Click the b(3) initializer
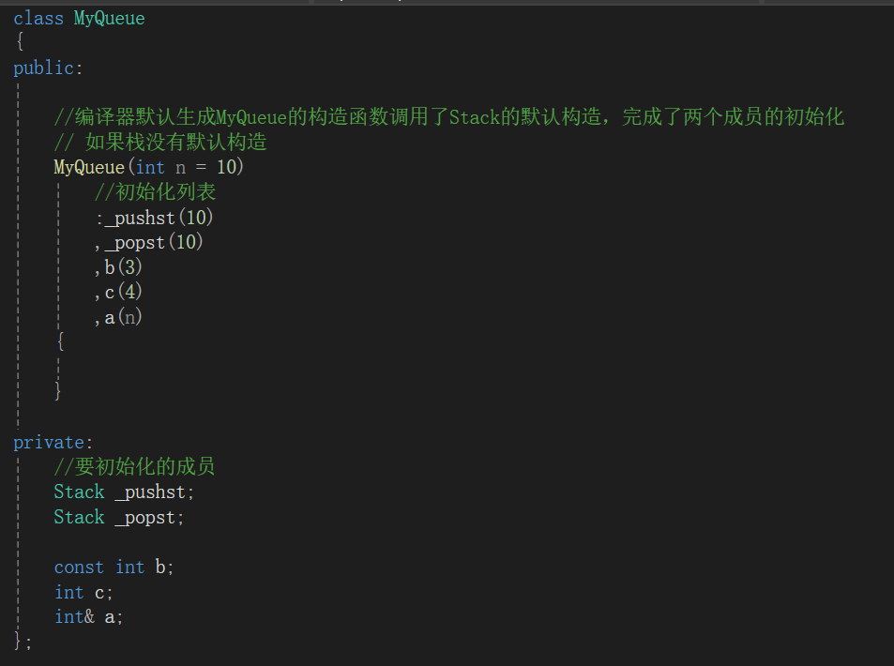Image resolution: width=894 pixels, height=666 pixels. pyautogui.click(x=123, y=267)
